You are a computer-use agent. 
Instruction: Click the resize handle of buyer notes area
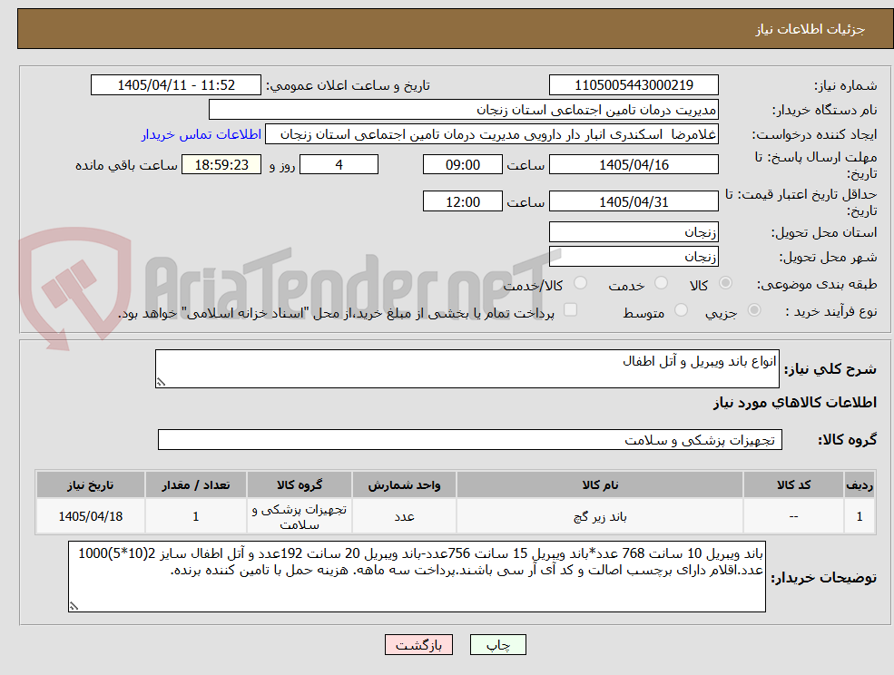[x=74, y=607]
